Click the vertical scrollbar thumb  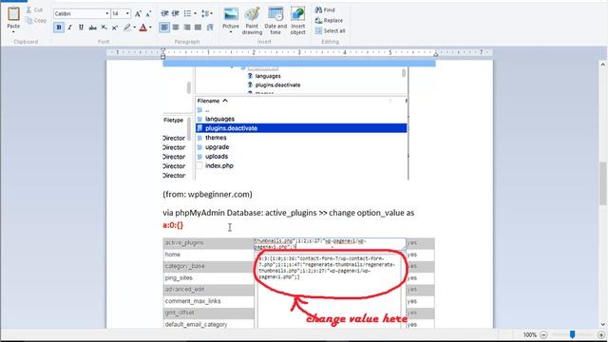603,182
